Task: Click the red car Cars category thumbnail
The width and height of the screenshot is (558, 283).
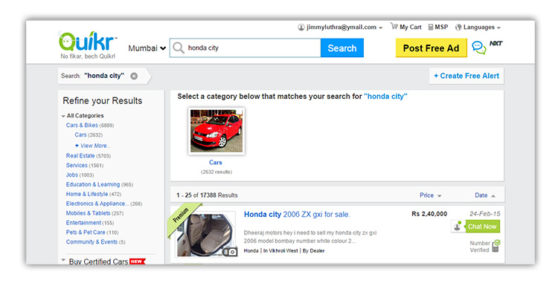Action: click(x=217, y=131)
